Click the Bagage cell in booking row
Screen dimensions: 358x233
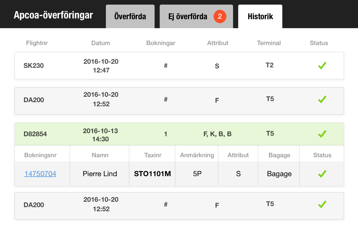click(279, 174)
